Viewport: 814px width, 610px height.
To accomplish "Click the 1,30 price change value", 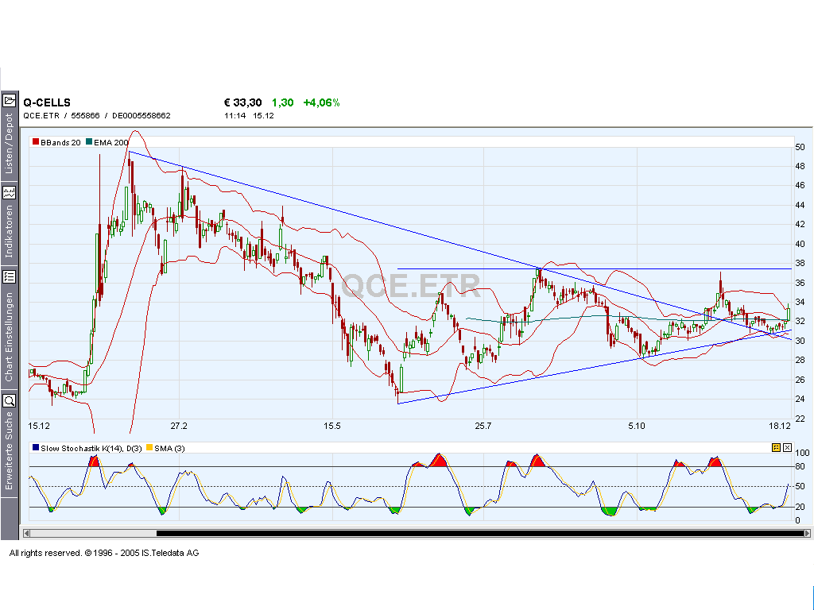I will 282,102.
